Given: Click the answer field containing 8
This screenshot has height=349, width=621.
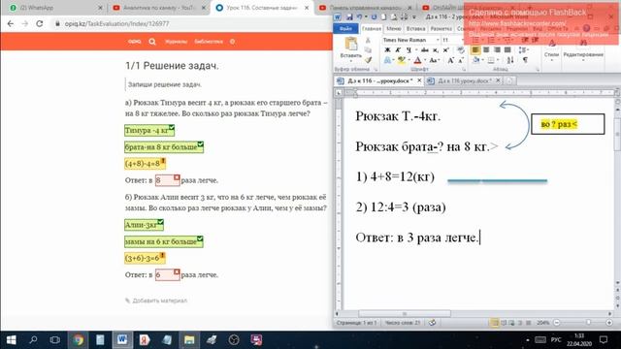Looking at the screenshot, I should tap(168, 180).
